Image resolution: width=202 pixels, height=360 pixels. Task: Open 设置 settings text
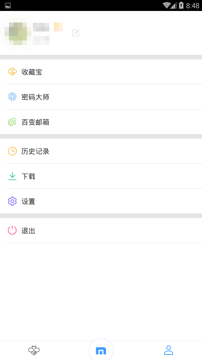coord(28,201)
